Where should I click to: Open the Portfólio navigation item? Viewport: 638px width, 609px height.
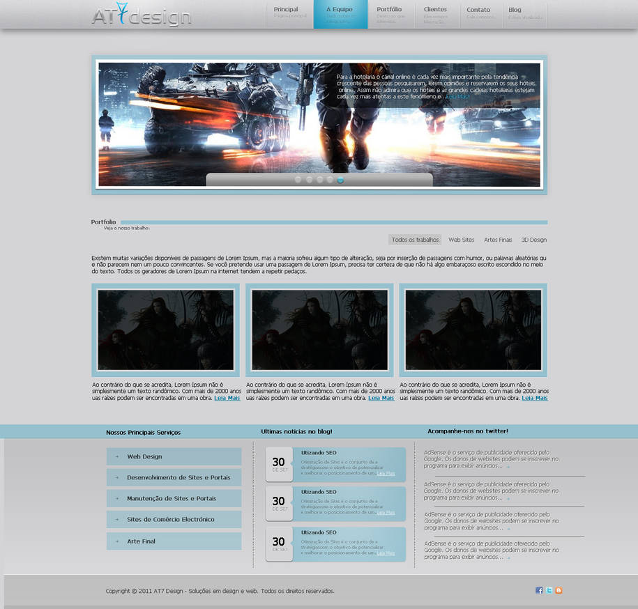[x=391, y=14]
